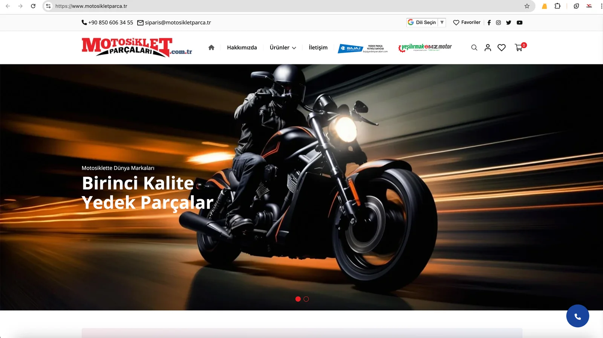Click the home icon in navigation
The image size is (603, 338).
click(211, 47)
